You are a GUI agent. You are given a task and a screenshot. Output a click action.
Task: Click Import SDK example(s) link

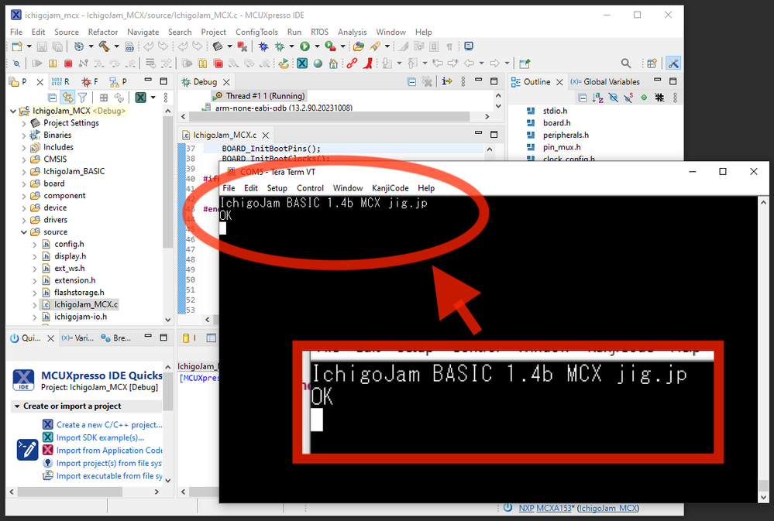click(x=100, y=437)
